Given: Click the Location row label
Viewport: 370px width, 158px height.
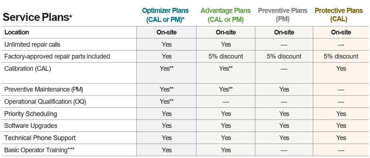Looking at the screenshot, I should (17, 32).
